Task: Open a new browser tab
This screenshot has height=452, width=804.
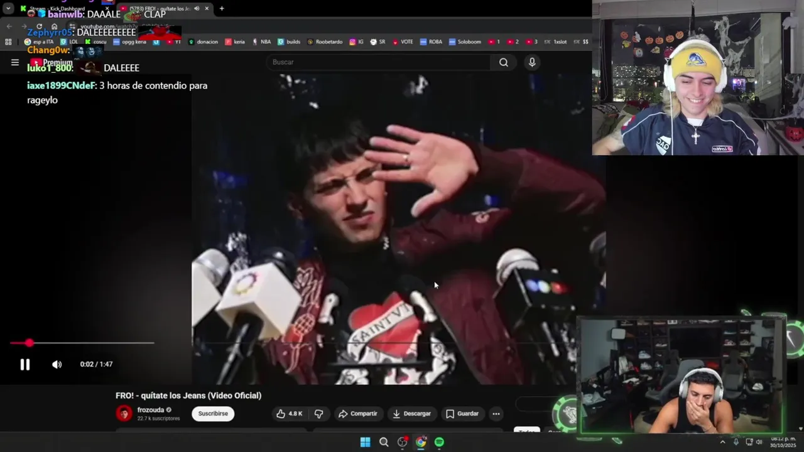Action: pyautogui.click(x=222, y=8)
